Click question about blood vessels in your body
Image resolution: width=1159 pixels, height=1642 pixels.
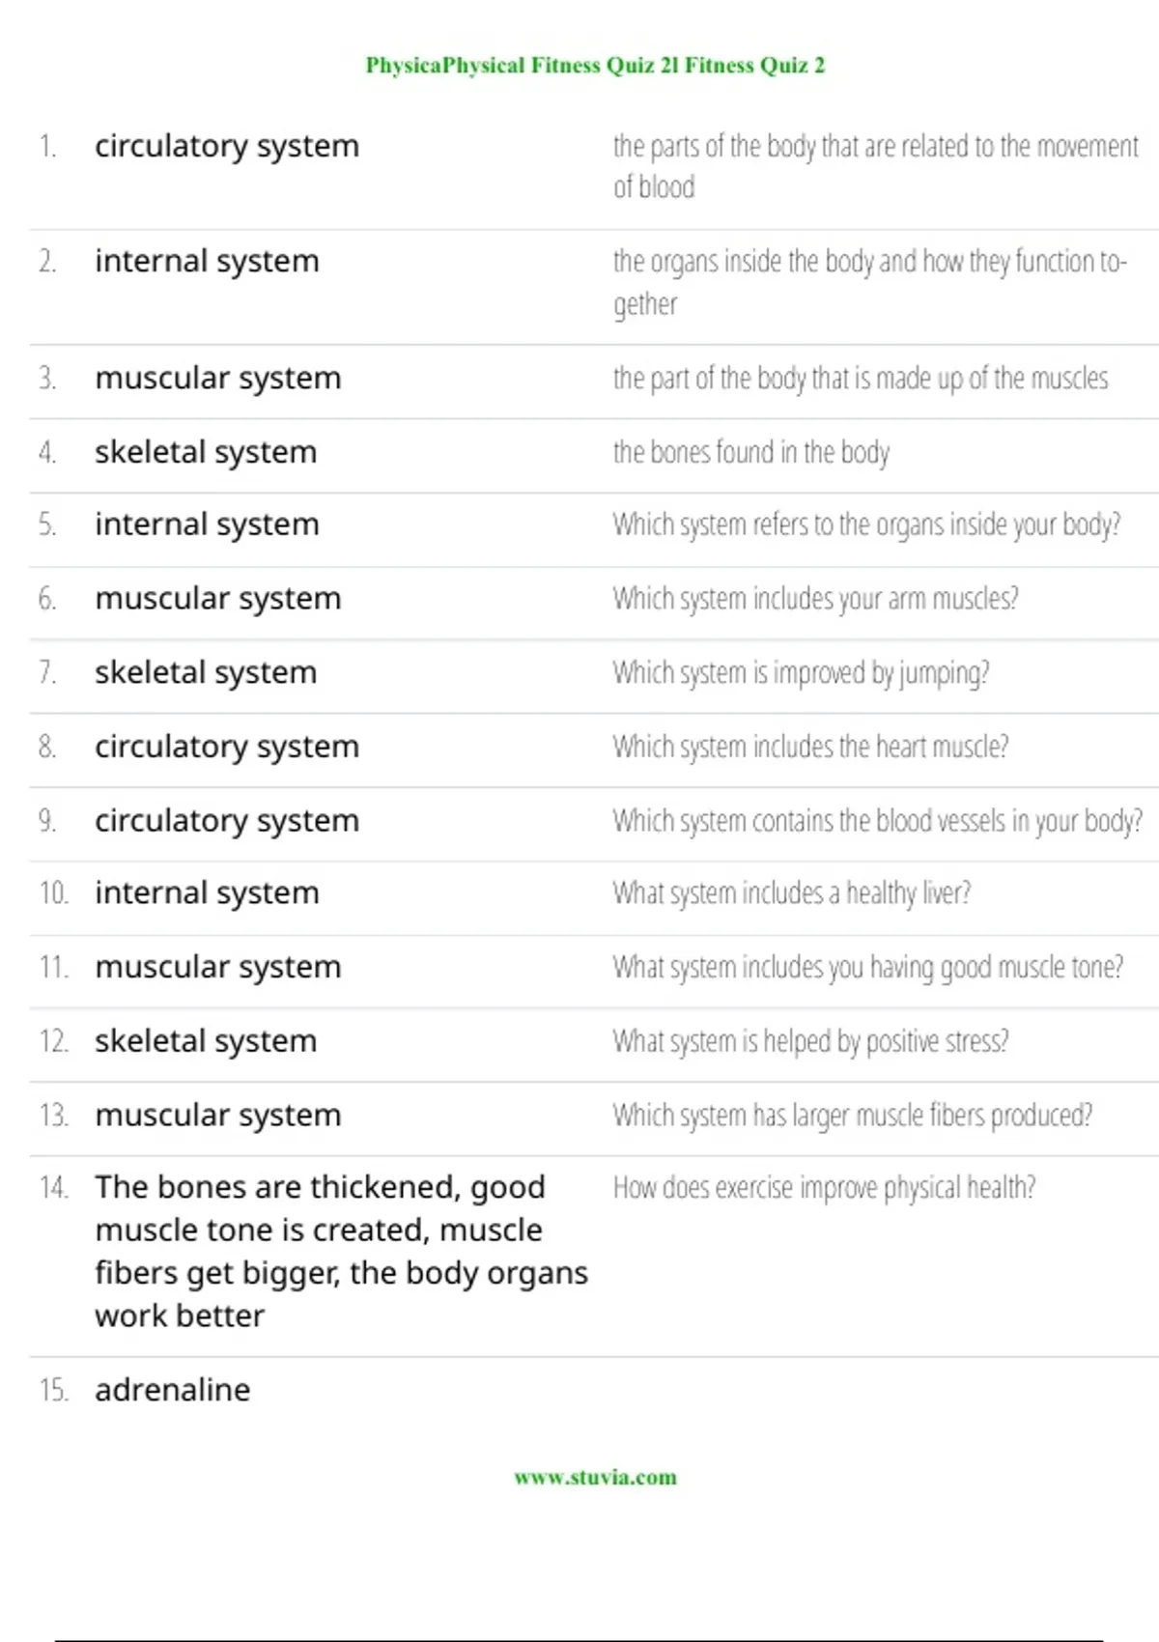(x=877, y=821)
